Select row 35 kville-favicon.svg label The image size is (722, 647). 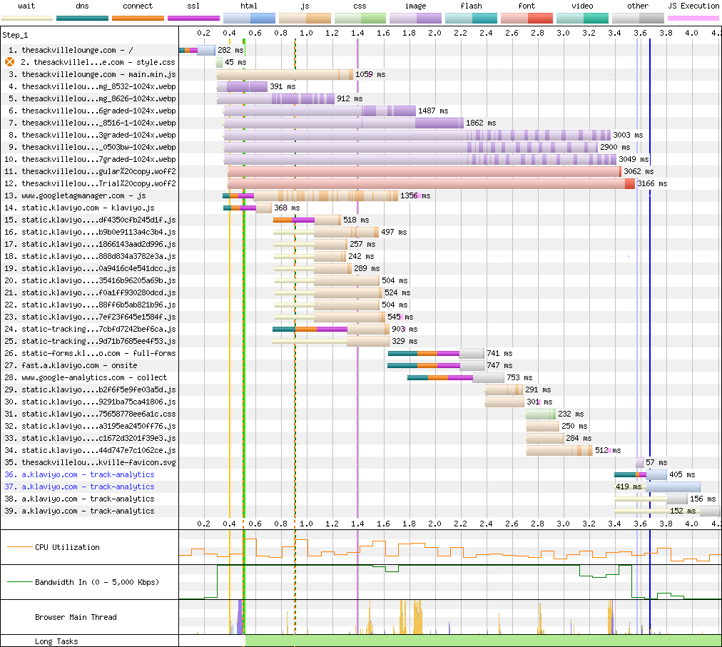90,462
